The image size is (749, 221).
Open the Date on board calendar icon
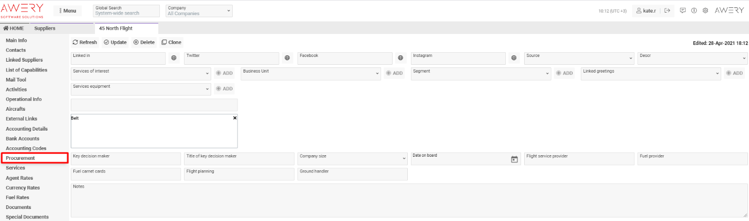point(514,159)
